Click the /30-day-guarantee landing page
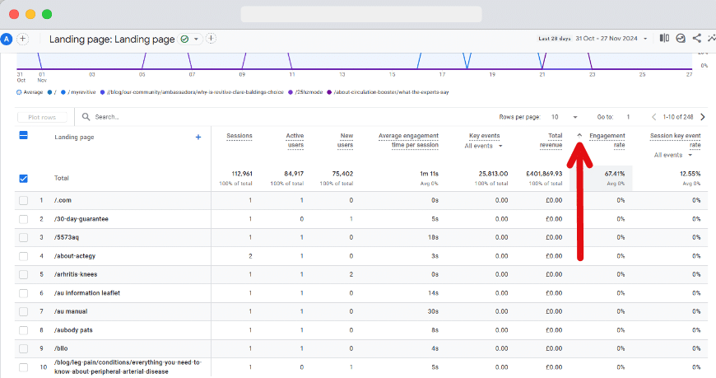 (81, 219)
